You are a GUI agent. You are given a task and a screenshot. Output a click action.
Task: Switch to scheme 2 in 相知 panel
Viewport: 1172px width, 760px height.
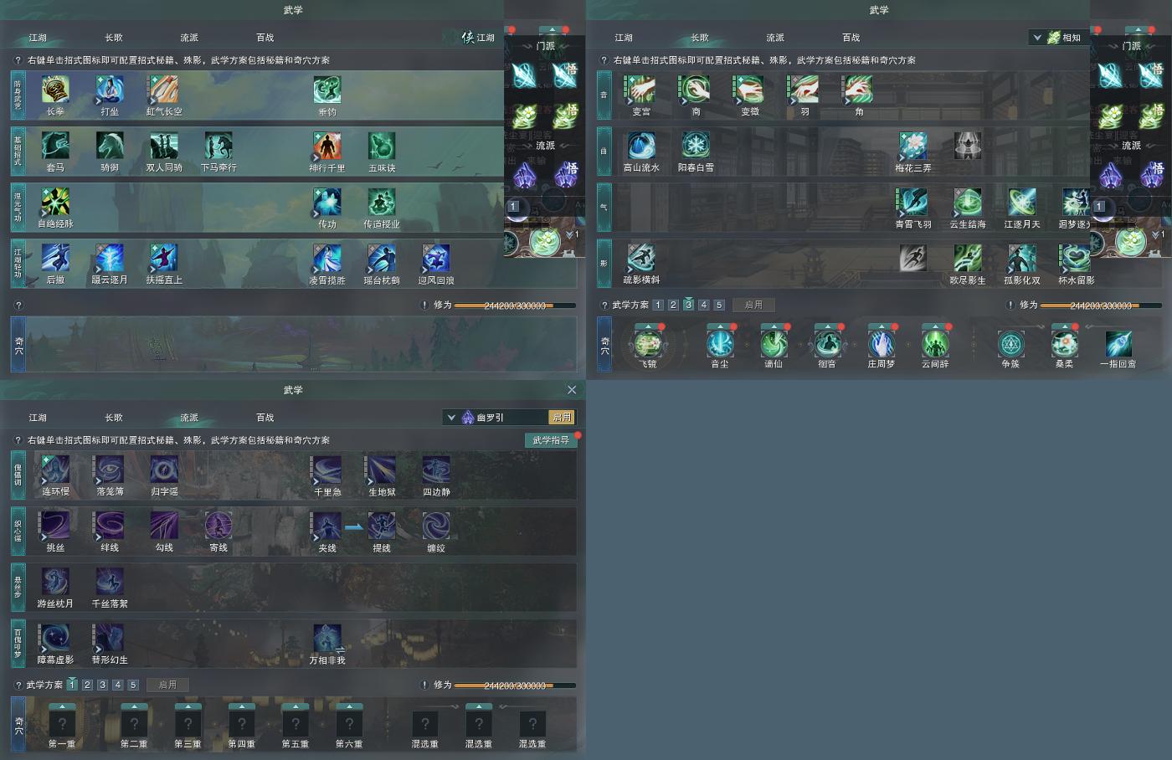coord(673,306)
